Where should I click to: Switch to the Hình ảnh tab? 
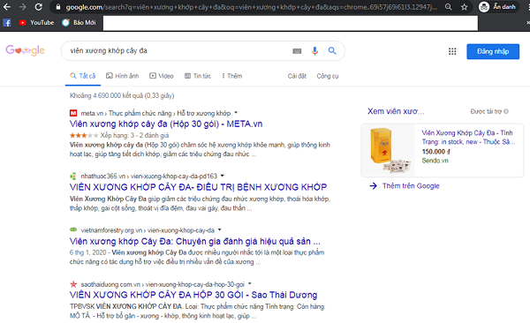coord(123,76)
